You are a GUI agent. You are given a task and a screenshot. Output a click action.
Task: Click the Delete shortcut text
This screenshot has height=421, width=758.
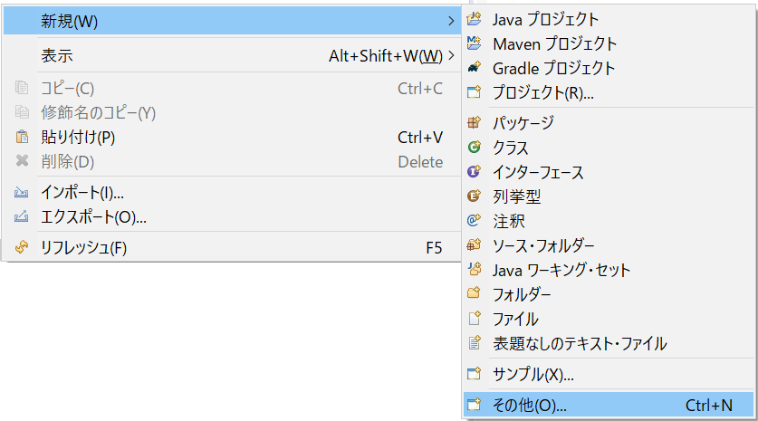420,161
